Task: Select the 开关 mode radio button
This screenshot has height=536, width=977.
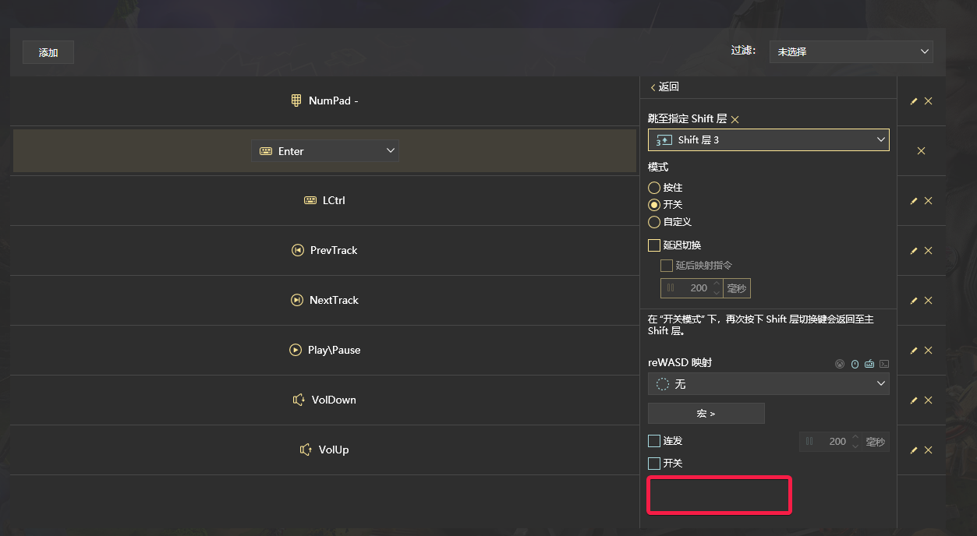Action: pyautogui.click(x=654, y=205)
